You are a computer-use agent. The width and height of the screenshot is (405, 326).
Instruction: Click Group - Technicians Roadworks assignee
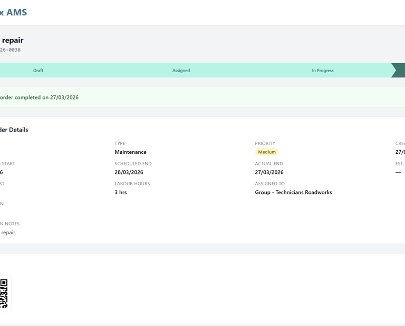293,192
